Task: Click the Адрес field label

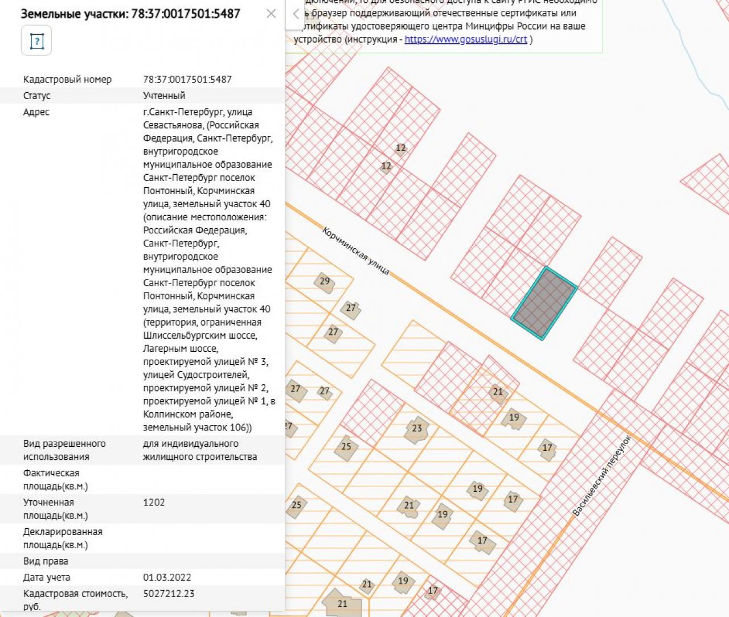Action: coord(36,112)
